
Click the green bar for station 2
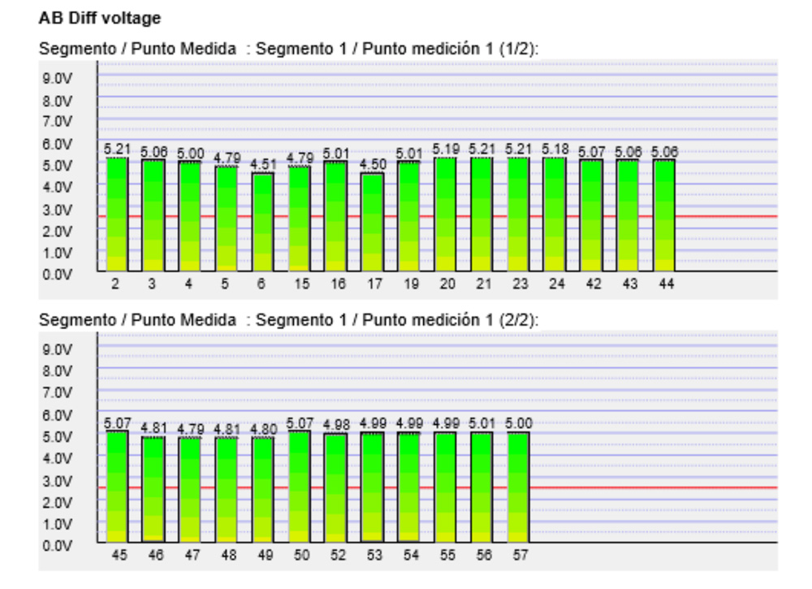coord(117,214)
